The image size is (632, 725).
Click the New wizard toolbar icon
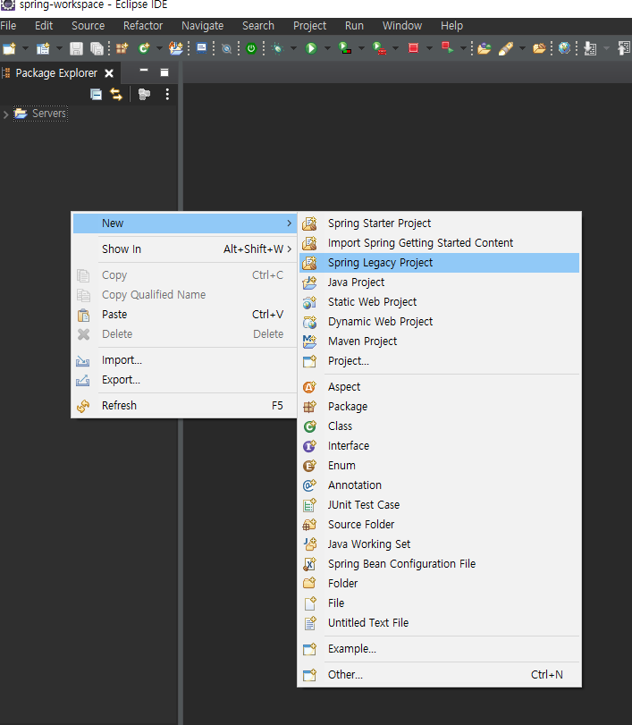9,48
